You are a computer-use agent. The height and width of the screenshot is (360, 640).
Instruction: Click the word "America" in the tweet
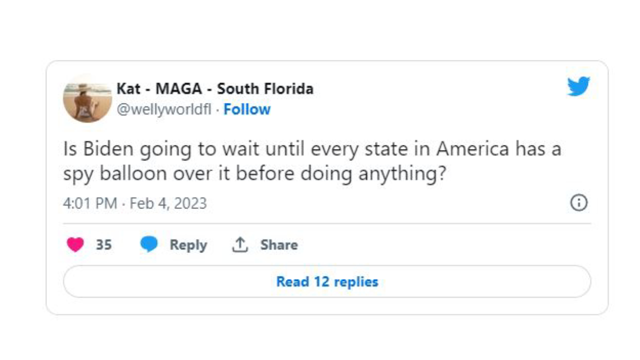click(472, 149)
